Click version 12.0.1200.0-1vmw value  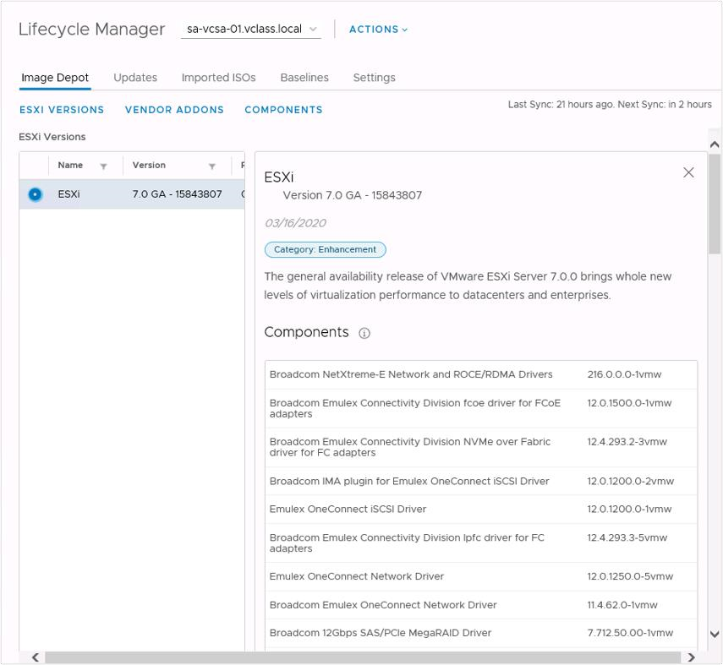click(x=629, y=510)
